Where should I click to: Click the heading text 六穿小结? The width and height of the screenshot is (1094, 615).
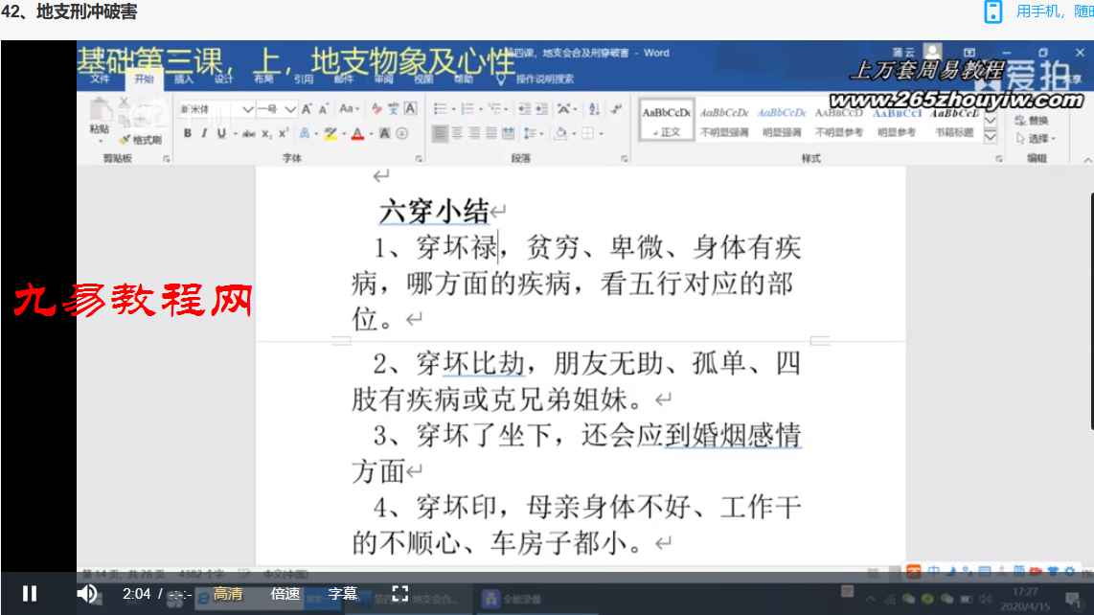(x=433, y=212)
